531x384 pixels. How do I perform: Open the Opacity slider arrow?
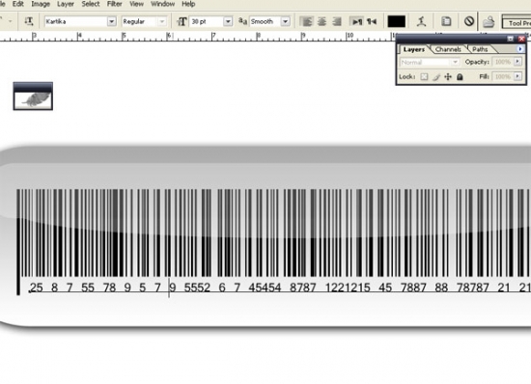517,62
